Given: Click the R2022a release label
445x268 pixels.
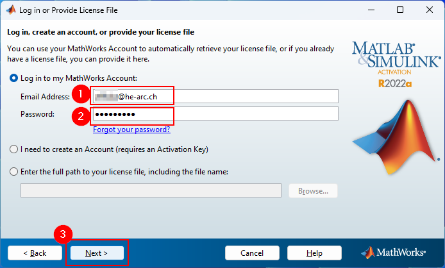Looking at the screenshot, I should pyautogui.click(x=395, y=84).
